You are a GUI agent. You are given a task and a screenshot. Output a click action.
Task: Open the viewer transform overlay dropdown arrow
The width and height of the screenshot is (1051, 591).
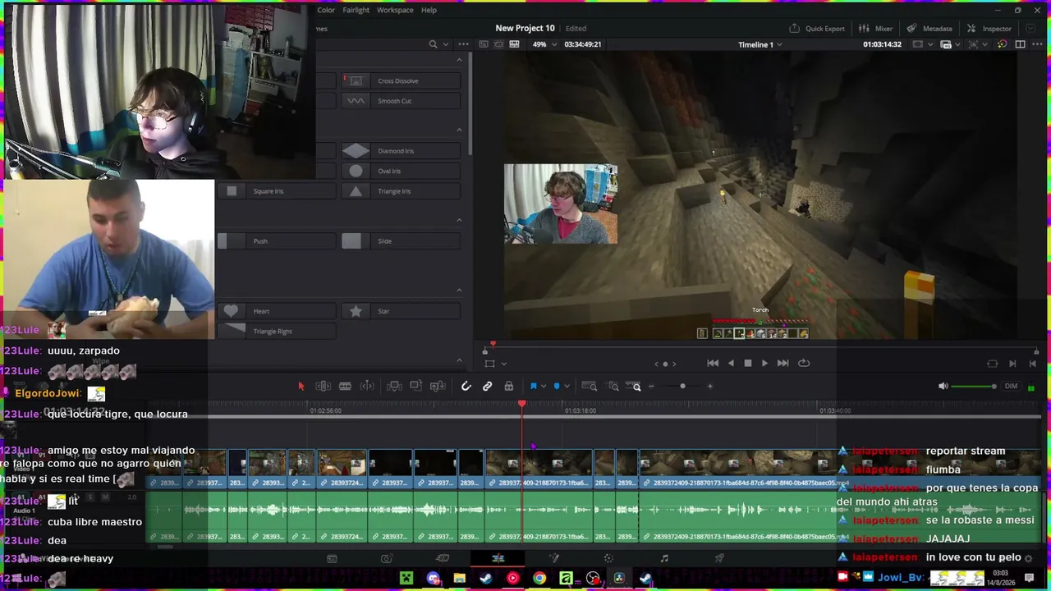click(x=504, y=364)
